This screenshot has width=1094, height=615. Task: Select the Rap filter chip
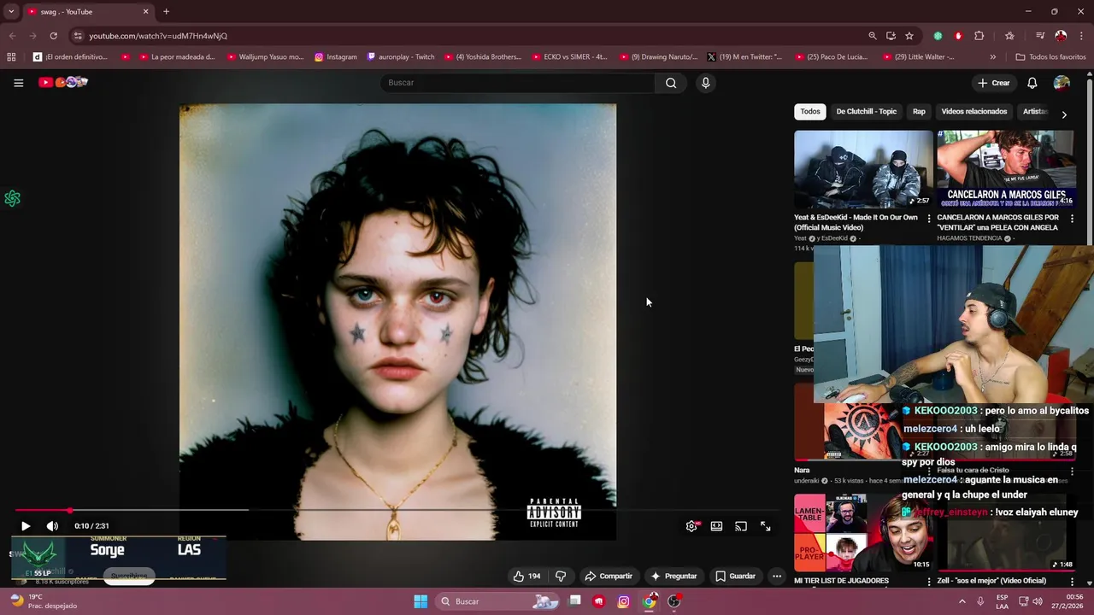[x=919, y=111]
